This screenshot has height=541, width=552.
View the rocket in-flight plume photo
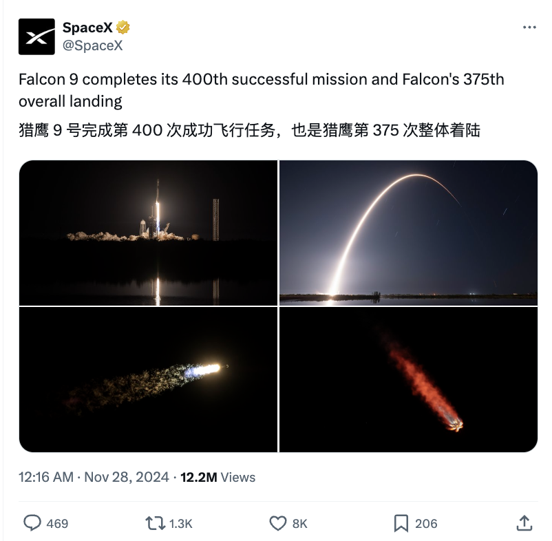[148, 379]
